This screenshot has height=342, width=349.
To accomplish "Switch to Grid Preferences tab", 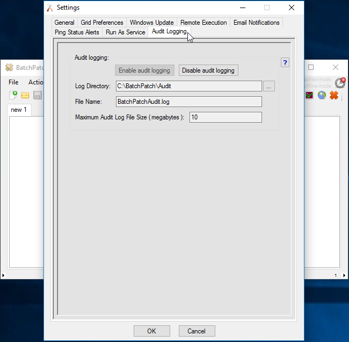I will pos(102,23).
